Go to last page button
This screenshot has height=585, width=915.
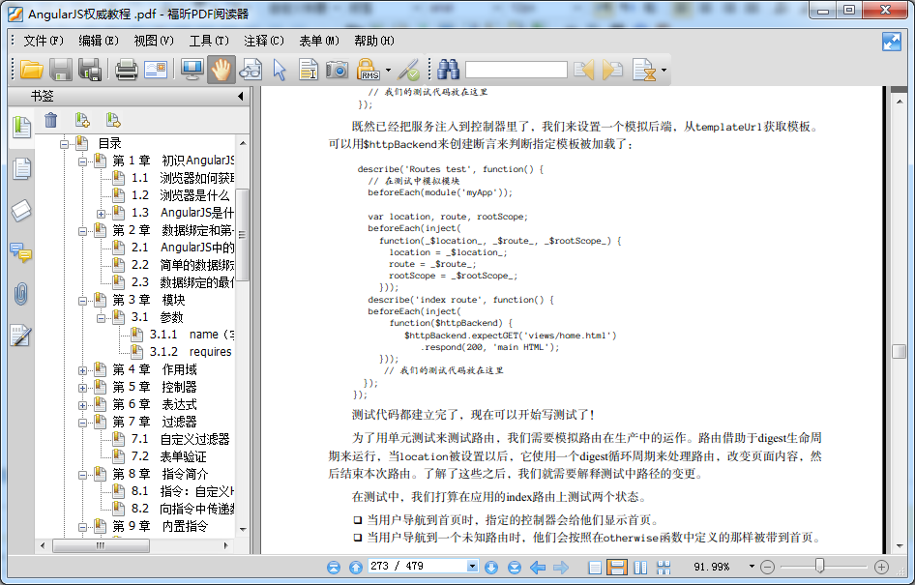pyautogui.click(x=515, y=567)
